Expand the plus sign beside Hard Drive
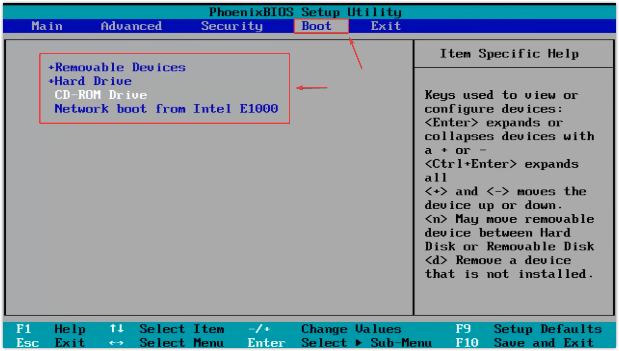This screenshot has height=351, width=619. (51, 81)
